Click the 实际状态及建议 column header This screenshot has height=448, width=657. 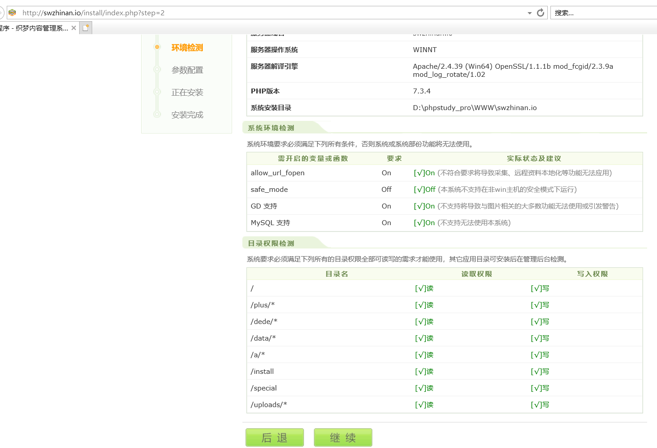click(x=534, y=159)
